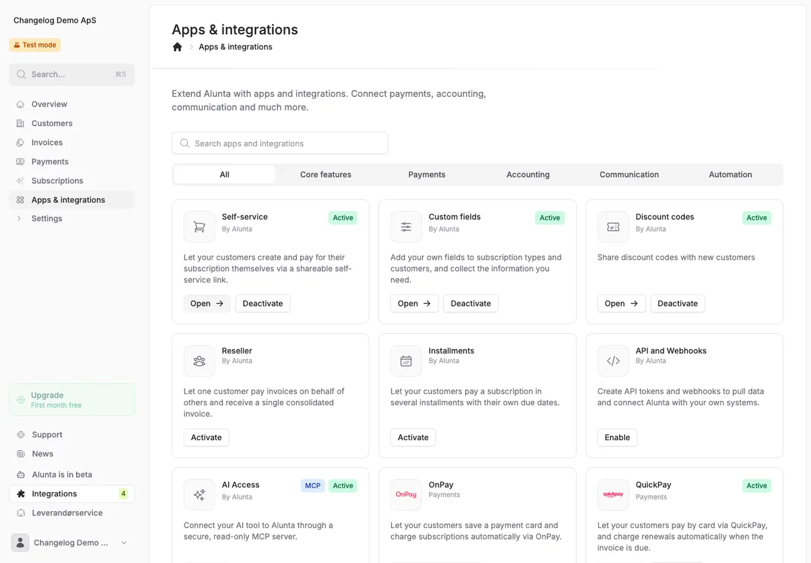
Task: Click the API and Webhooks code icon
Action: [x=613, y=361]
